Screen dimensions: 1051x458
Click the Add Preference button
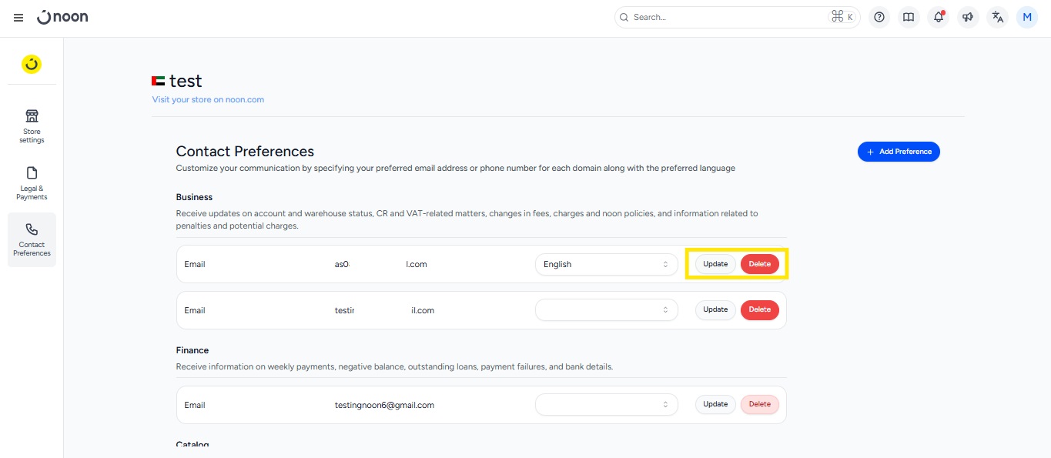(x=899, y=152)
